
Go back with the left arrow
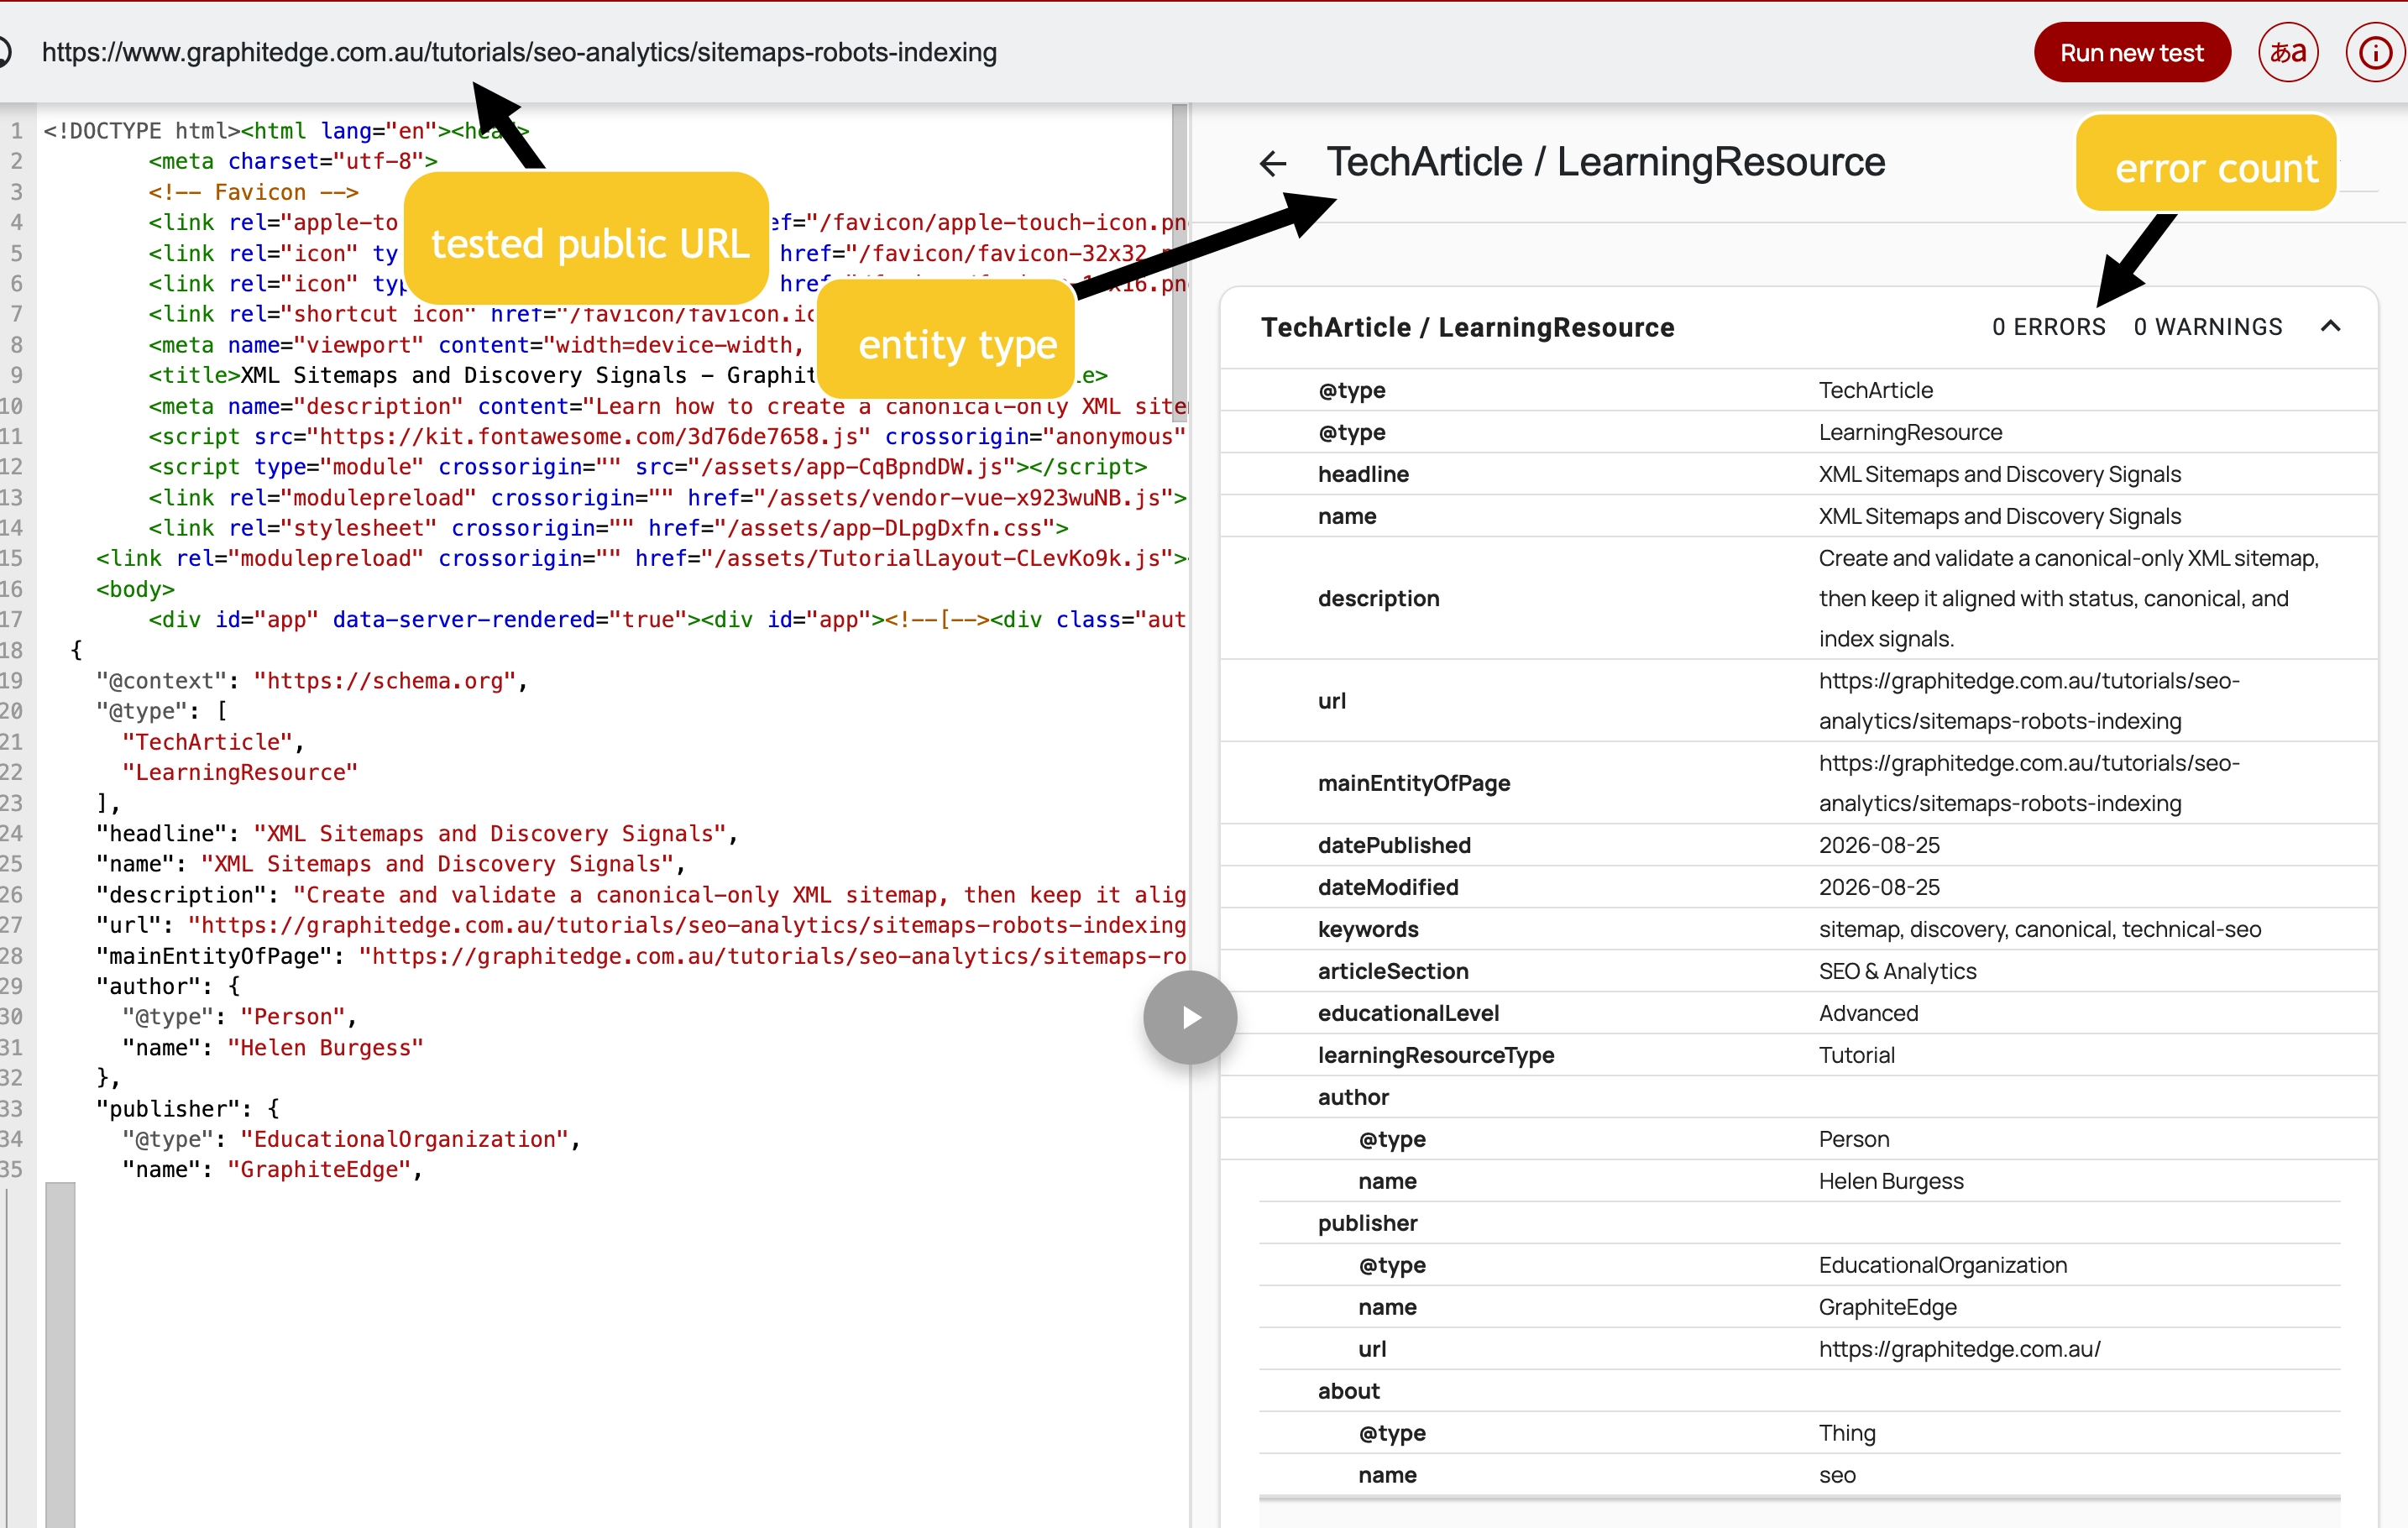pyautogui.click(x=1273, y=163)
